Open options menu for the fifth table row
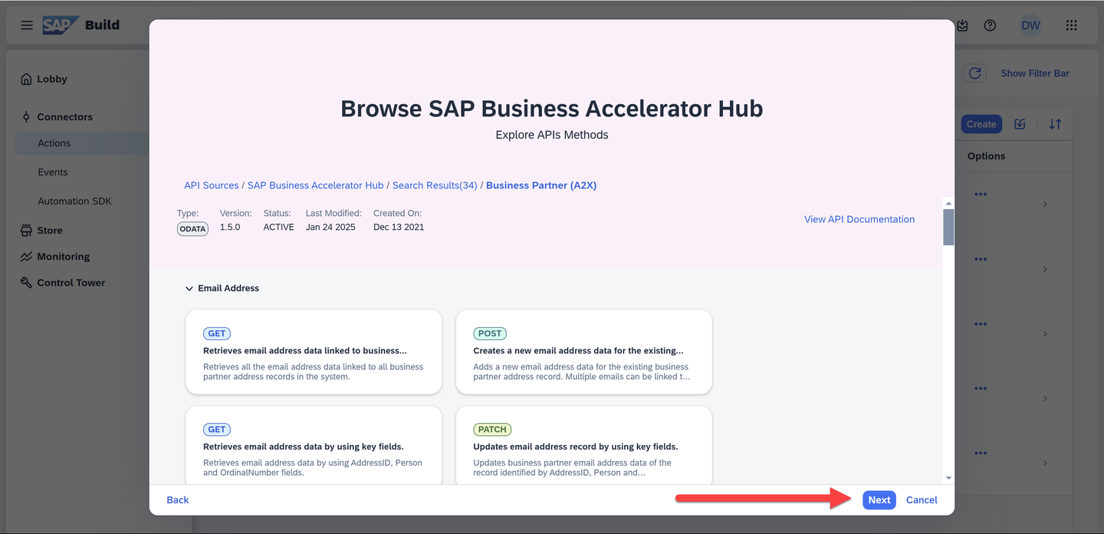The width and height of the screenshot is (1104, 534). point(980,453)
